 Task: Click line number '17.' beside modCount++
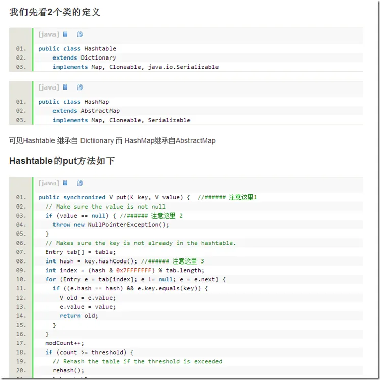21,343
